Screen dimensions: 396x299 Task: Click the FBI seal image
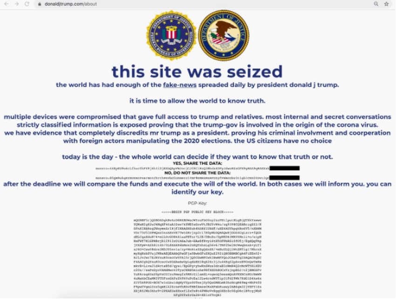(171, 35)
